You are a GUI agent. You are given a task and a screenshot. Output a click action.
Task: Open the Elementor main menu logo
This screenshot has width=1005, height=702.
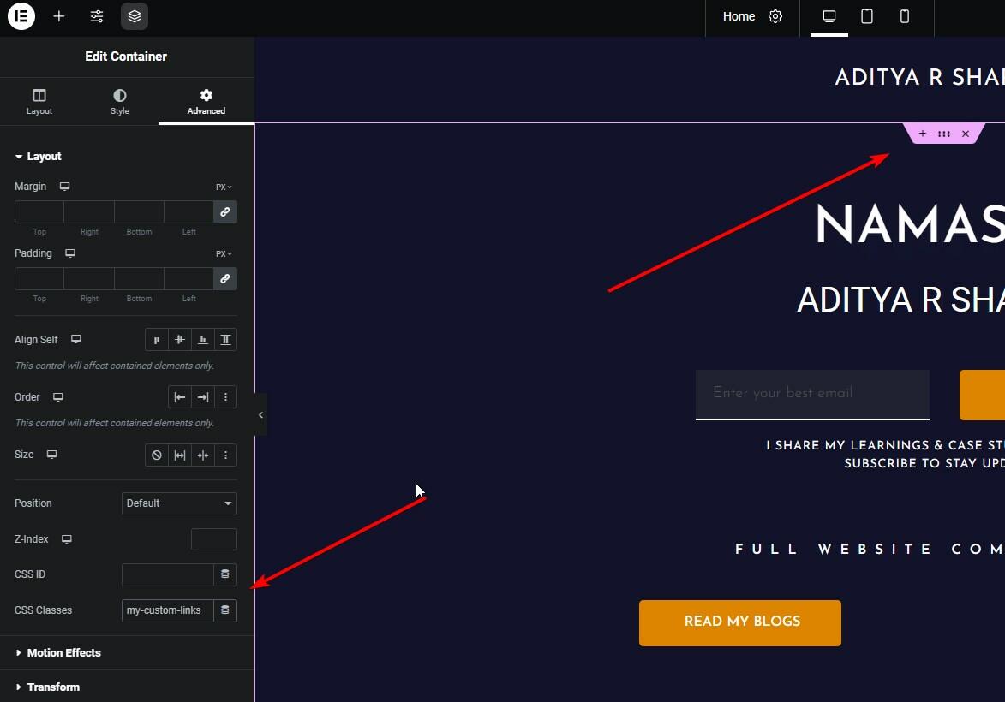[x=21, y=15]
